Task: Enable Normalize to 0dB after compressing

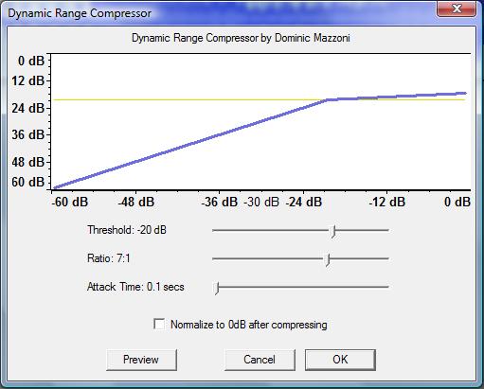Action: 159,324
